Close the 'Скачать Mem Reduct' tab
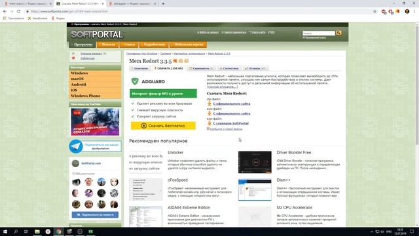The height and width of the screenshot is (236, 419). click(103, 4)
